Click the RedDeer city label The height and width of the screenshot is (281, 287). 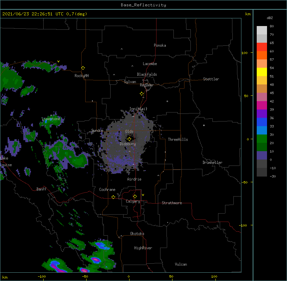(x=146, y=85)
